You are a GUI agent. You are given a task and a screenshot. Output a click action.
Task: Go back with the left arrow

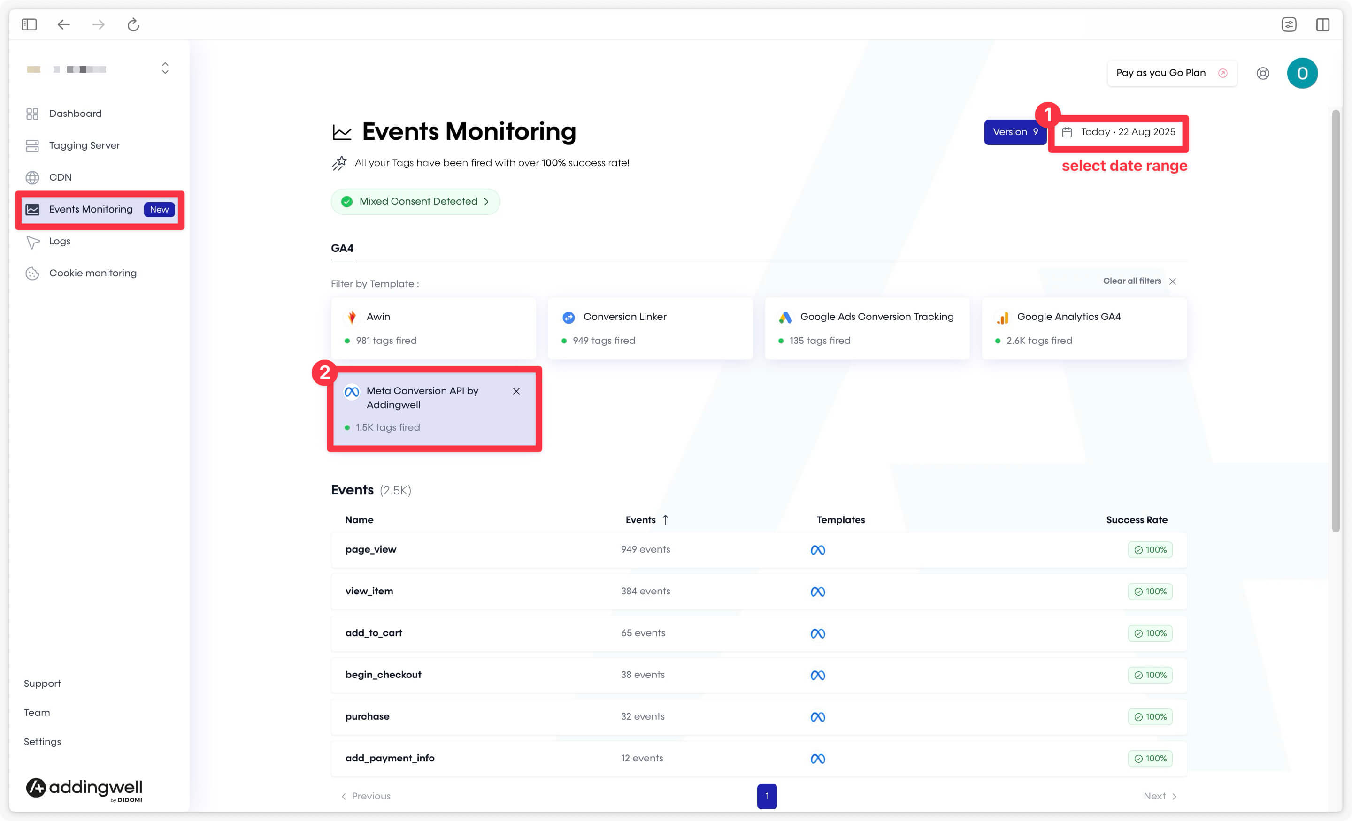(x=64, y=24)
